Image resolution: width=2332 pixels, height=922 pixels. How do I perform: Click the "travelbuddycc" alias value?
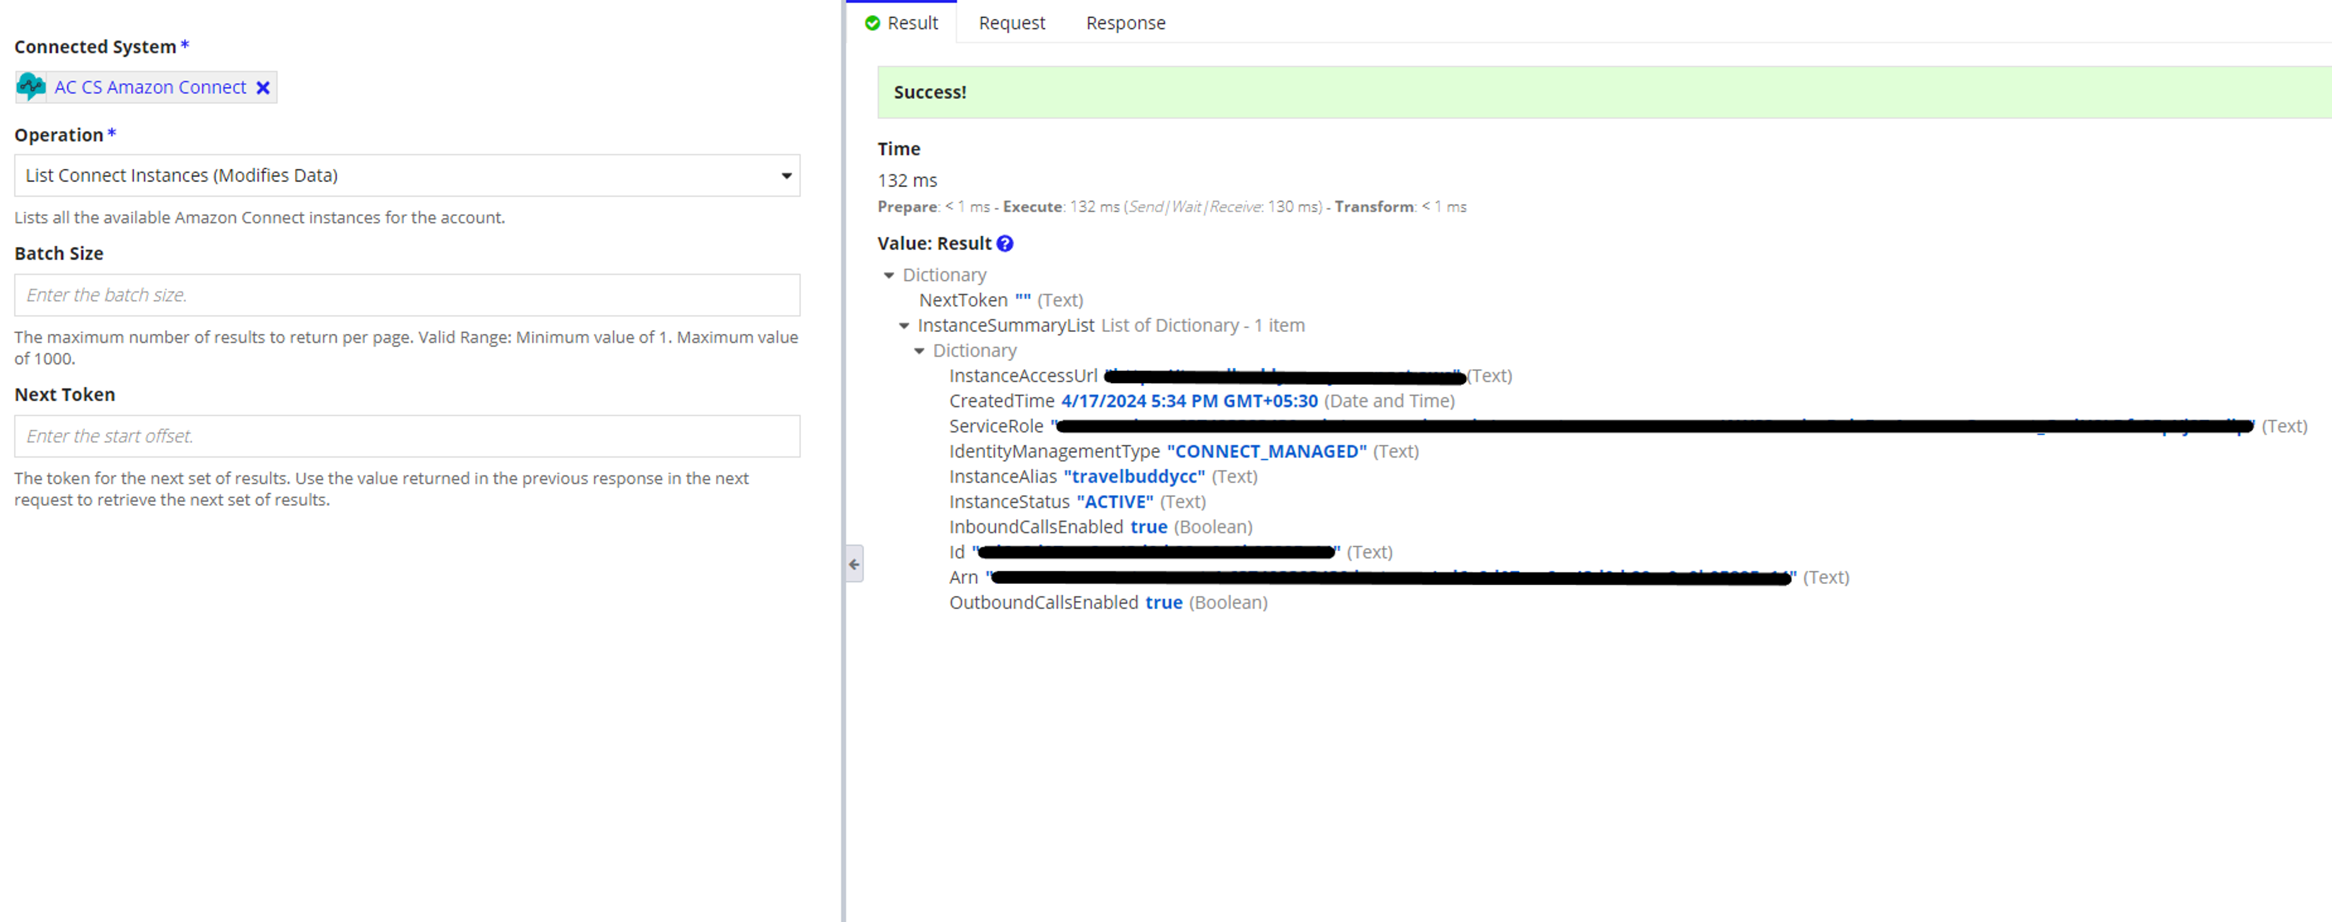point(1134,477)
